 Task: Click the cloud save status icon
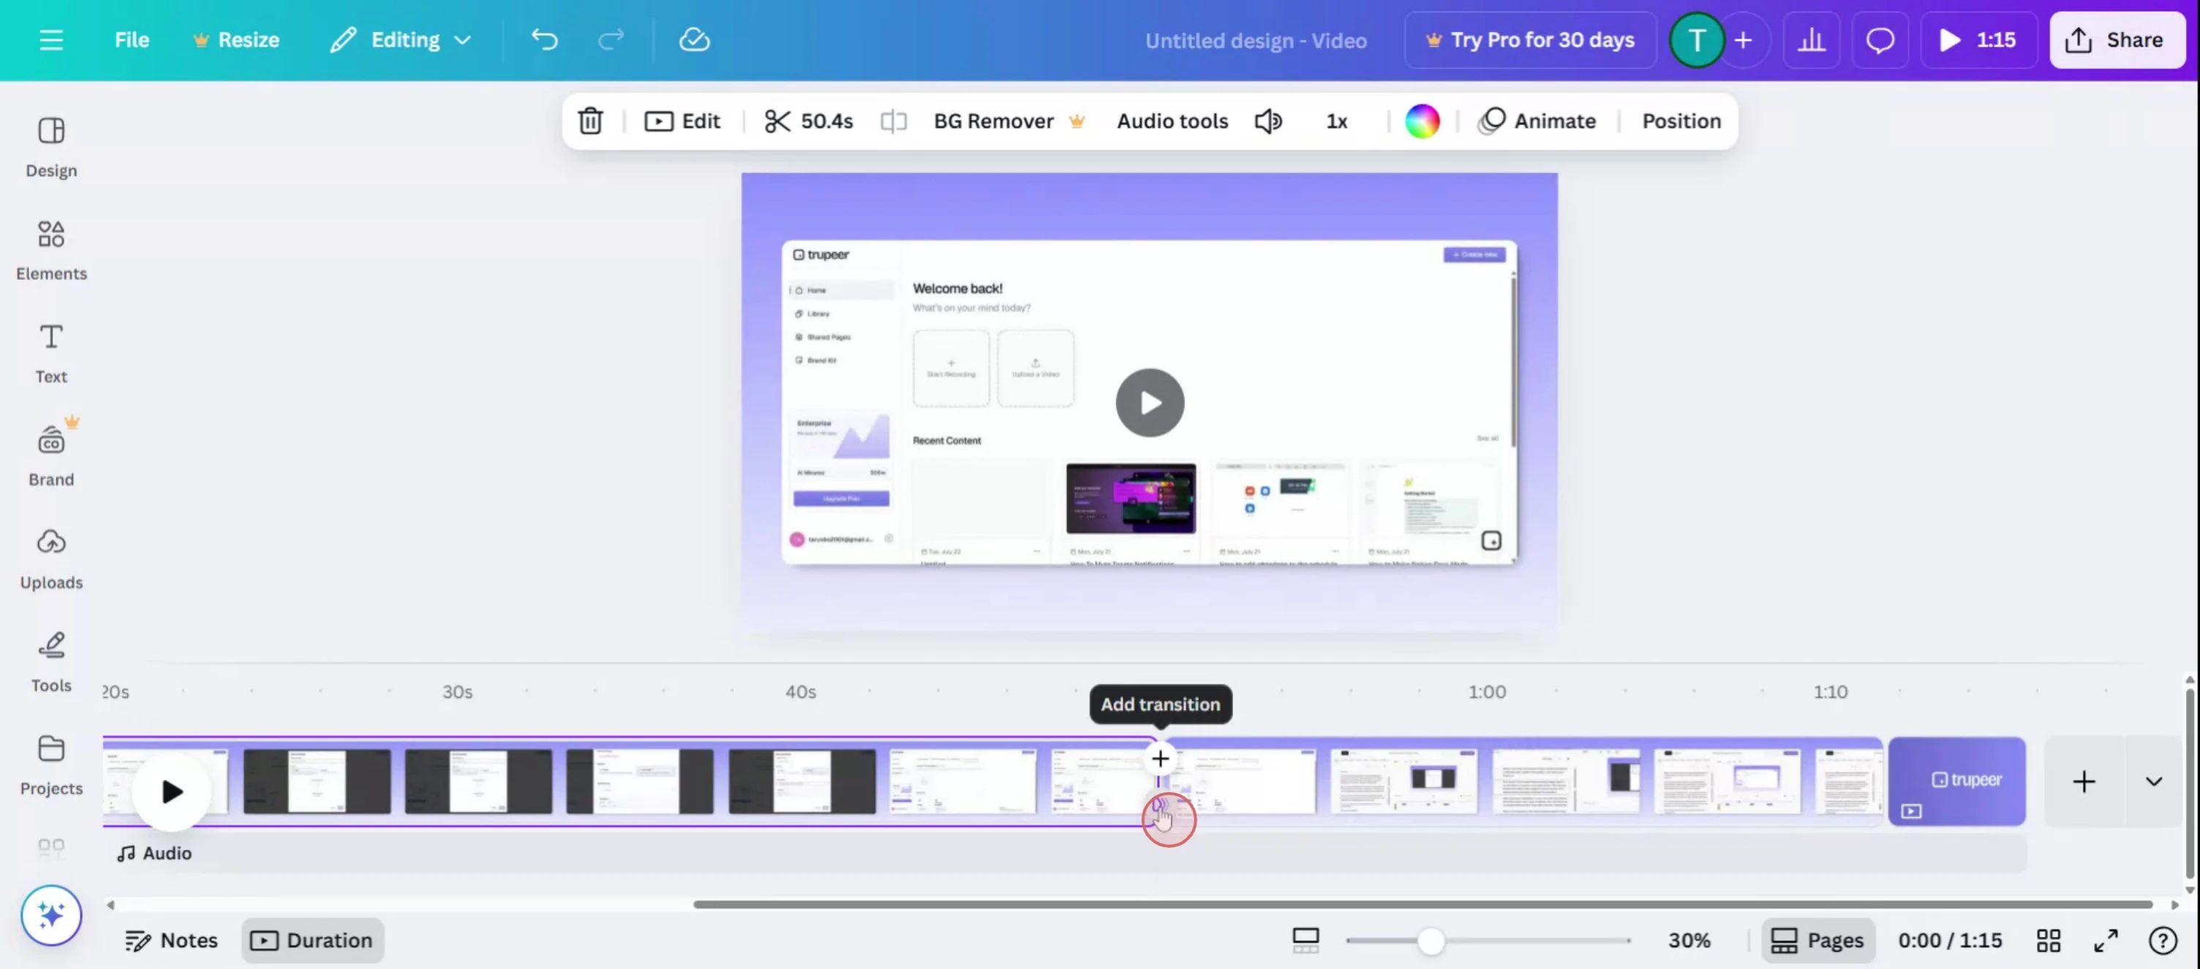(693, 40)
